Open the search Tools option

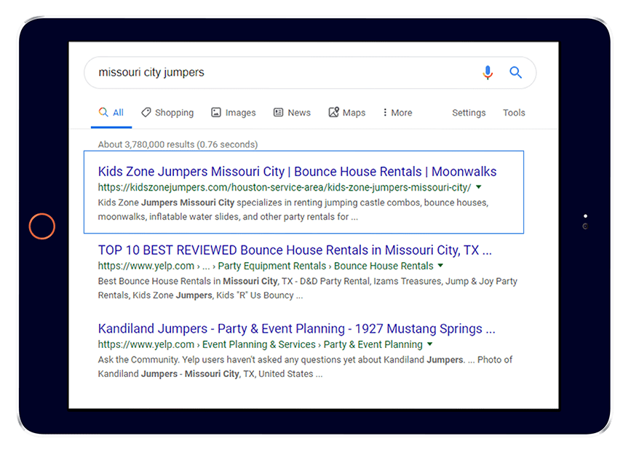(514, 113)
